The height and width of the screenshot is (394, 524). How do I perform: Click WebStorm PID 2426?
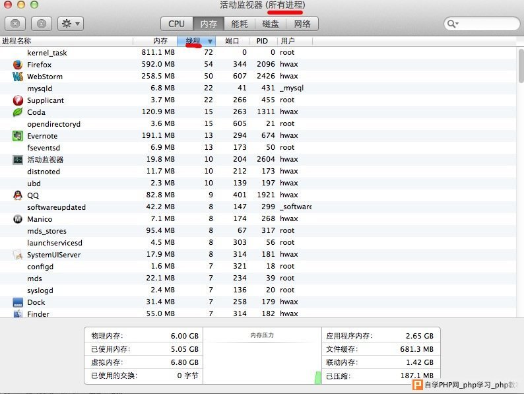[266, 76]
